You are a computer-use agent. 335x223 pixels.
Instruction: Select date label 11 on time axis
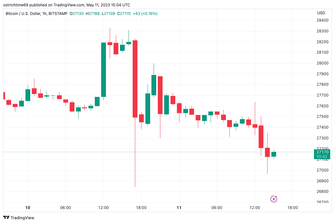click(x=179, y=208)
